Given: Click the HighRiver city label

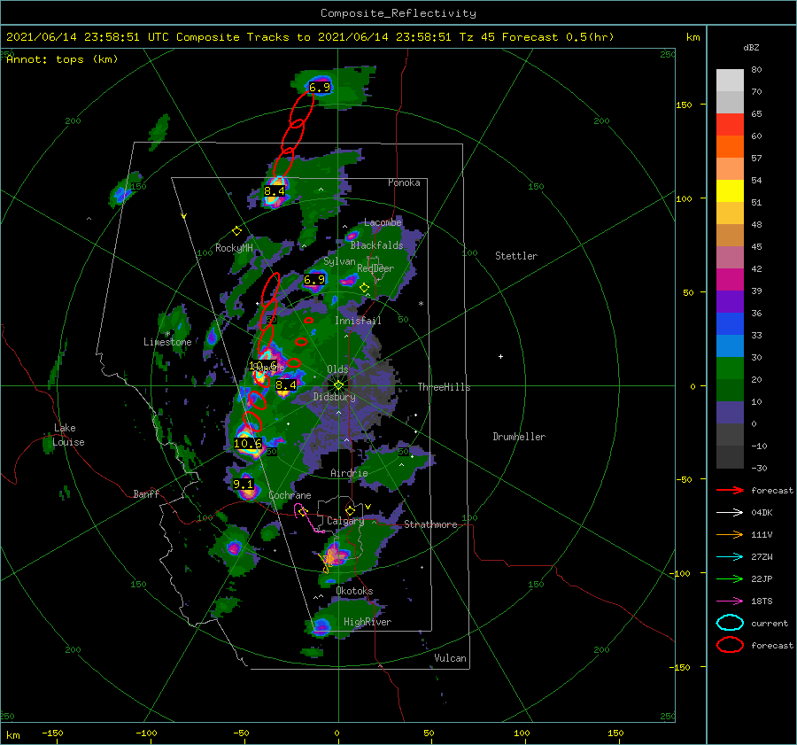Looking at the screenshot, I should 368,622.
